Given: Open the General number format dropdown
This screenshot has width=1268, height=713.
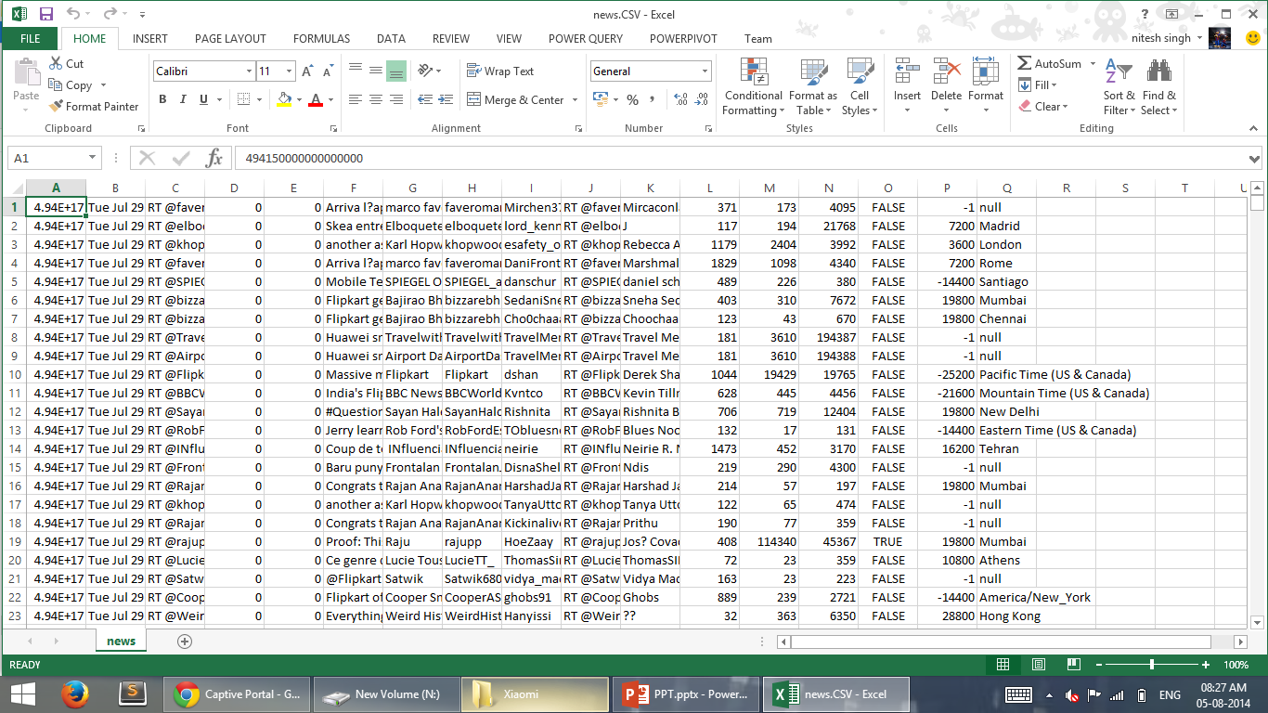Looking at the screenshot, I should 705,71.
